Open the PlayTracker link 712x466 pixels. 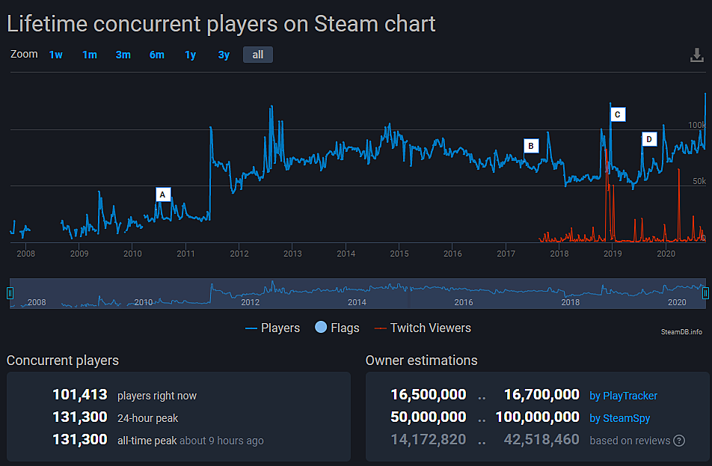(x=623, y=395)
